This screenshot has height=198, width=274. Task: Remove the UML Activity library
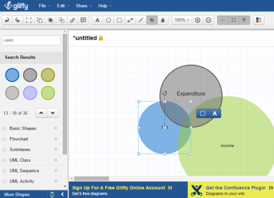pyautogui.click(x=56, y=181)
